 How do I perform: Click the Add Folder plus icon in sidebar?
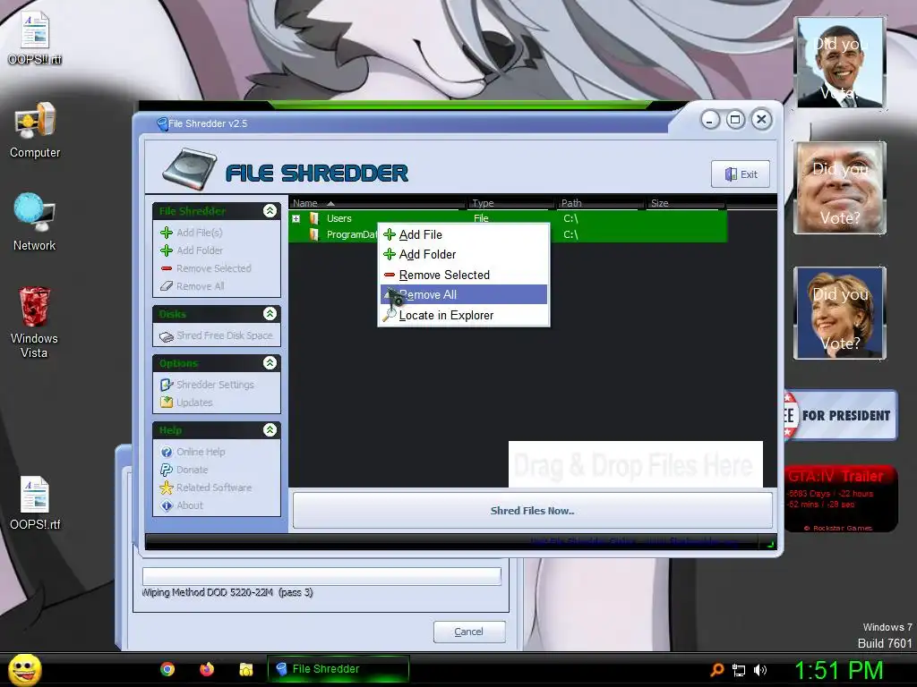click(x=167, y=250)
